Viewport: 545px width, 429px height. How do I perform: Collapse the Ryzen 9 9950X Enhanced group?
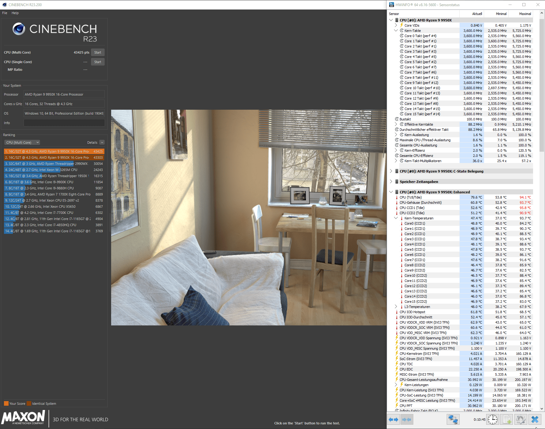click(391, 192)
